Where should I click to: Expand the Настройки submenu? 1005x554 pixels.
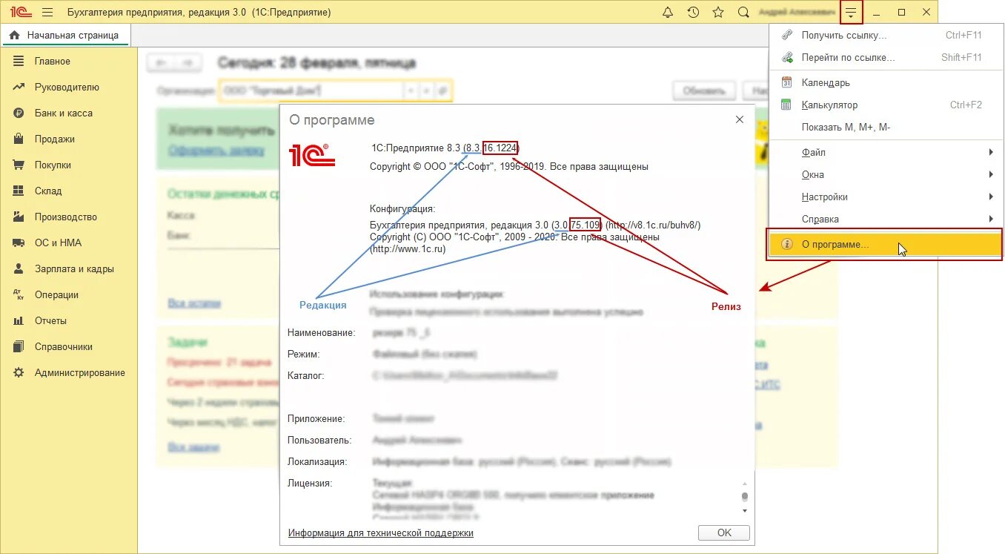pyautogui.click(x=885, y=197)
